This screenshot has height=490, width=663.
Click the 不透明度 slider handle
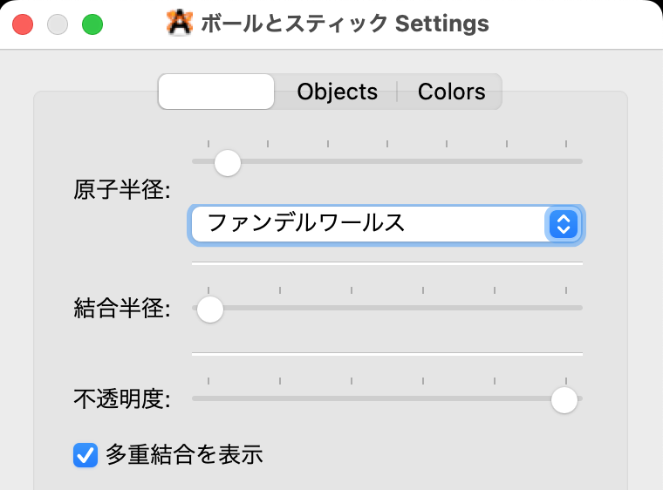[x=564, y=399]
